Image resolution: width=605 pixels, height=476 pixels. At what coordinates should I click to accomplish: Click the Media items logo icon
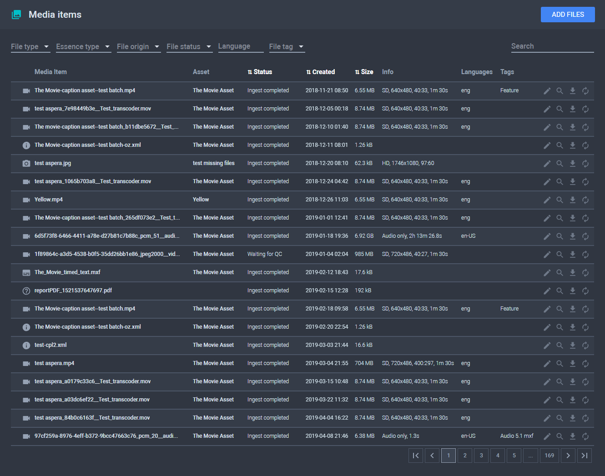[x=16, y=15]
